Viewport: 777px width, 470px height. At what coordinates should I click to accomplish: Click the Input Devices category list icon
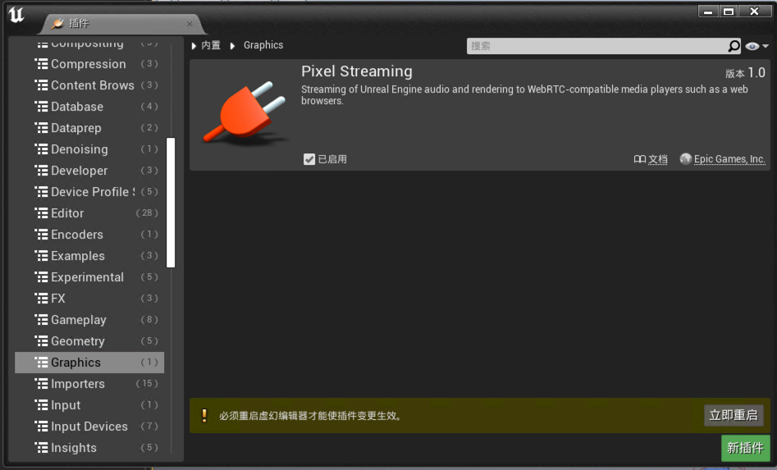pos(42,426)
